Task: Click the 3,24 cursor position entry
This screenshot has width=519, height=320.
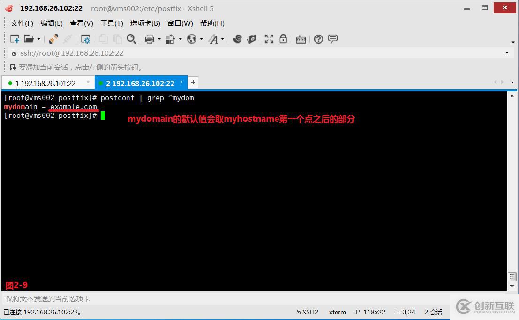Action: [x=406, y=312]
